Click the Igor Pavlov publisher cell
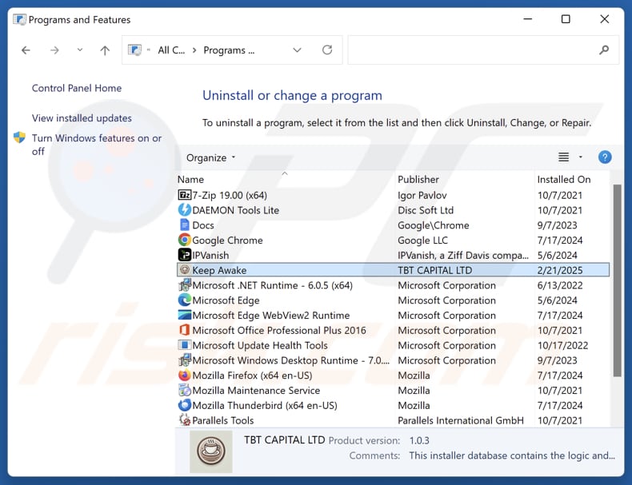 coord(422,195)
